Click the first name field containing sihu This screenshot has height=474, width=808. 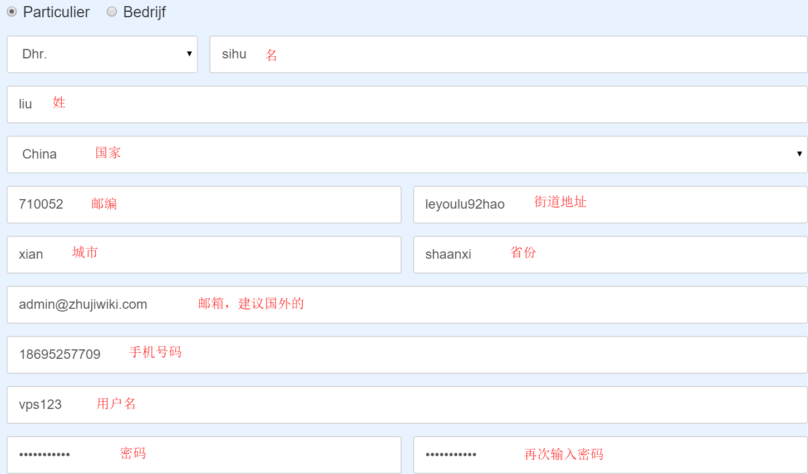509,55
